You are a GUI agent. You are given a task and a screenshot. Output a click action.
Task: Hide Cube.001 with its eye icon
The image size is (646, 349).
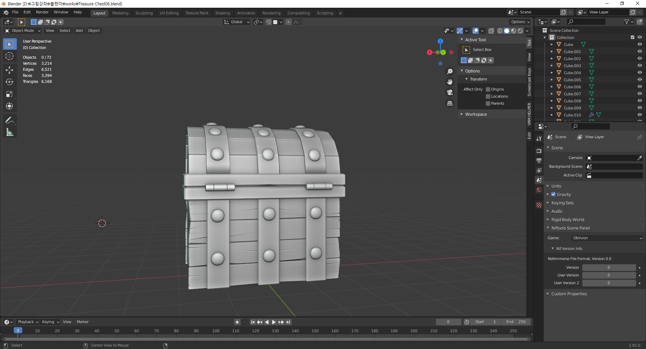tap(640, 51)
